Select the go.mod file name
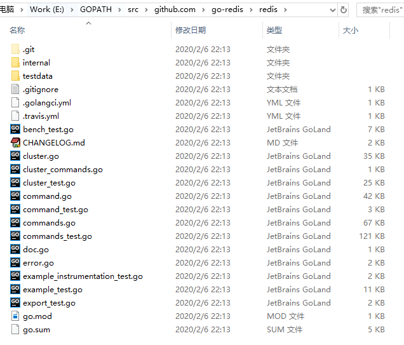Image resolution: width=404 pixels, height=345 pixels. click(37, 316)
